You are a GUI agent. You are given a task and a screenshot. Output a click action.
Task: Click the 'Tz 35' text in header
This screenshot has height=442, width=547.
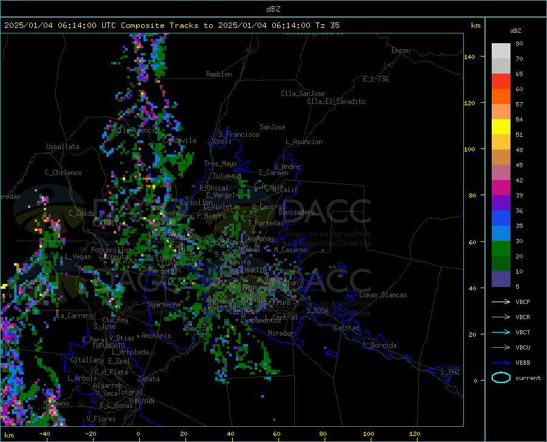click(328, 26)
